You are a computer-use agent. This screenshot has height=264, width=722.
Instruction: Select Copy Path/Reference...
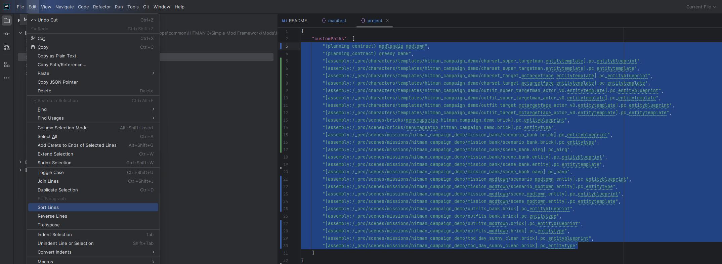pyautogui.click(x=93, y=64)
